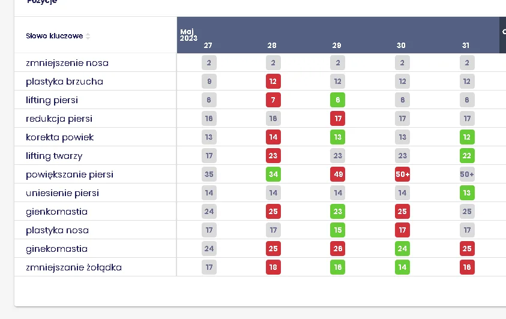506x319 pixels.
Task: Click red 26 badge for ginekomastia
Action: (338, 249)
